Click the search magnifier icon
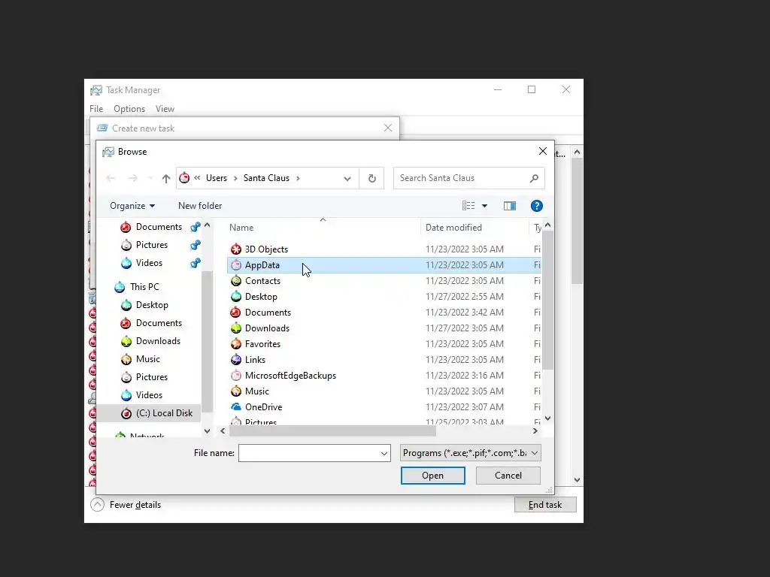770x577 pixels. tap(535, 178)
